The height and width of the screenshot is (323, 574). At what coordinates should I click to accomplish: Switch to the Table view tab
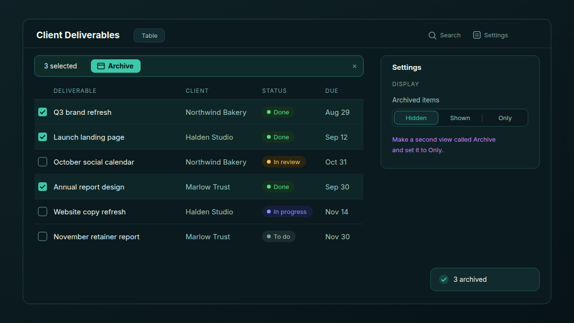tap(149, 35)
